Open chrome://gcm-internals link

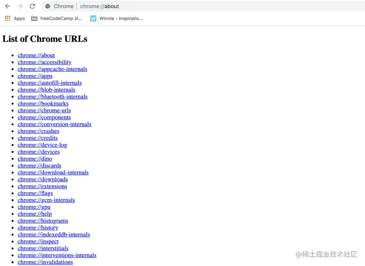46,200
